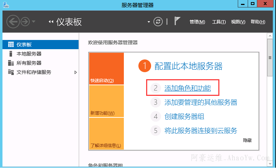The image size is (276, 168).
Task: Open the 帮助(H) menu
Action: click(x=258, y=22)
